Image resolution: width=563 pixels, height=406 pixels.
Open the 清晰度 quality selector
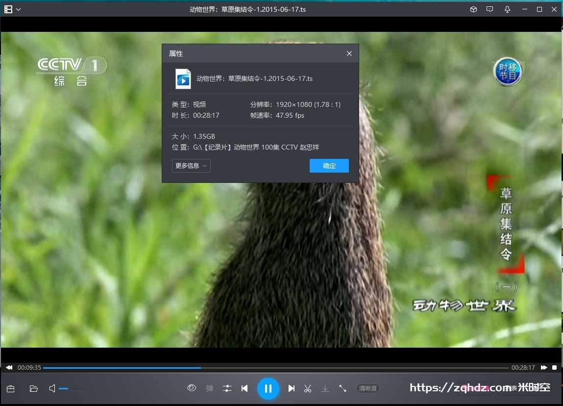pos(367,388)
